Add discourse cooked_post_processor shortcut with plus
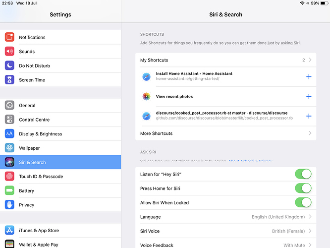The width and height of the screenshot is (330, 248). [309, 116]
